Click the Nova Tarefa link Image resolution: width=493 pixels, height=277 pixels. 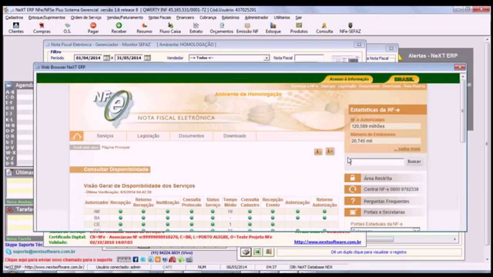[x=18, y=239]
